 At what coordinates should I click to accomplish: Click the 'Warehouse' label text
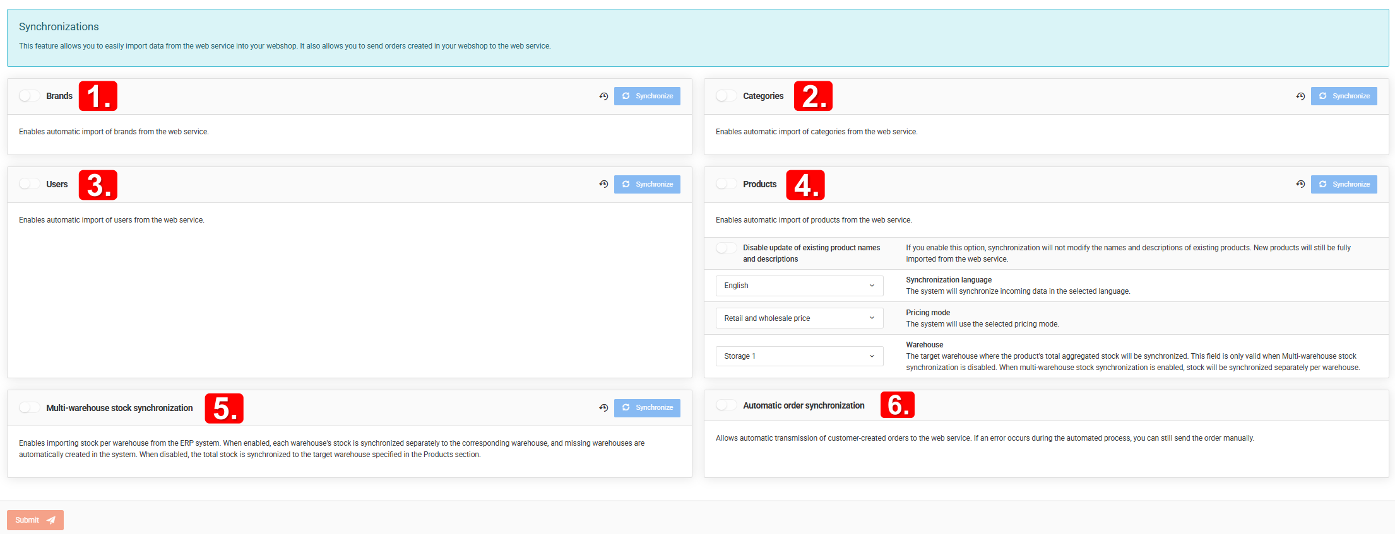click(925, 345)
